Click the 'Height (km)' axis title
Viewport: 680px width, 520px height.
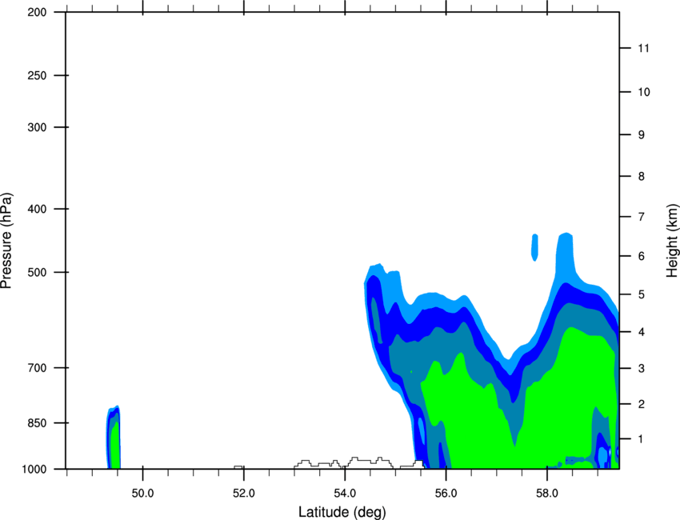(x=672, y=240)
